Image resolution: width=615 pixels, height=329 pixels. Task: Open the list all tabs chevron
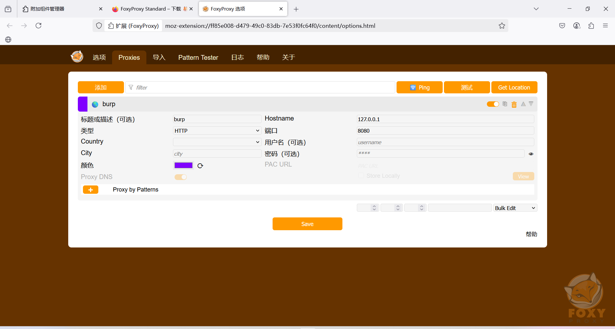(536, 9)
